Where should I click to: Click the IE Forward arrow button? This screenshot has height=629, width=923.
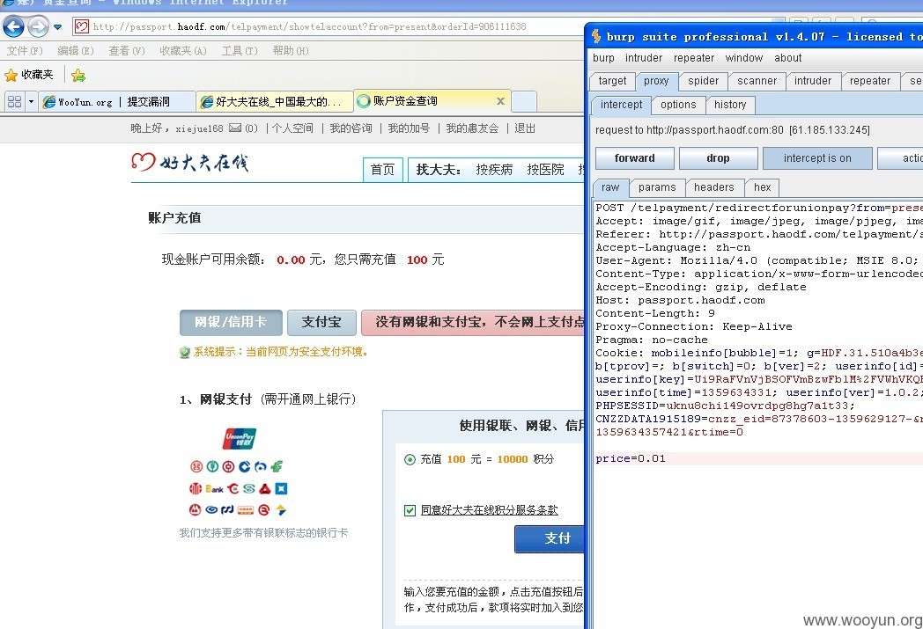point(38,26)
